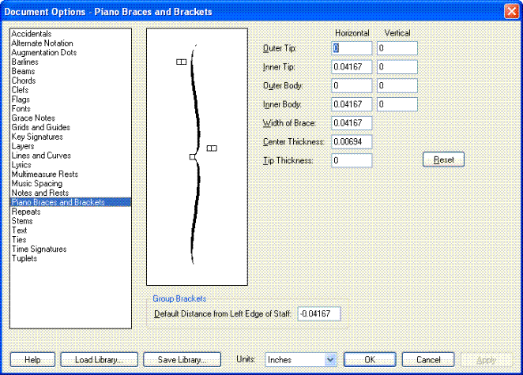Screen dimensions: 523x375
Task: Click the Center Thickness input box
Action: 352,141
